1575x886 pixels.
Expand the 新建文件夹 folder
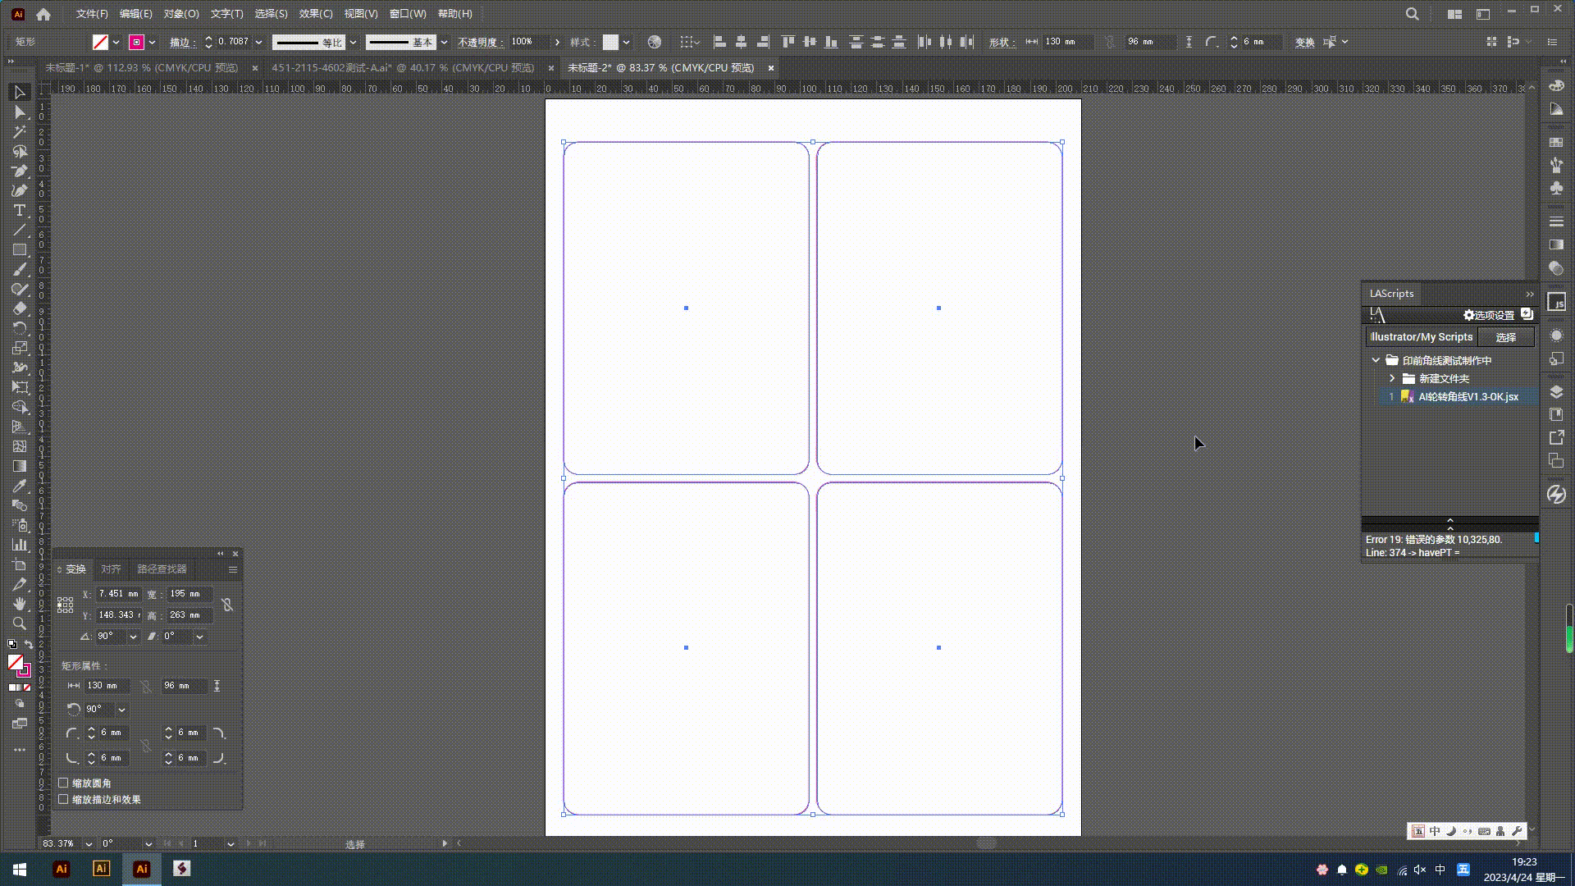(1392, 378)
